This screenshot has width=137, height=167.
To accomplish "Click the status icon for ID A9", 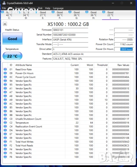I will (x=5, y=100).
